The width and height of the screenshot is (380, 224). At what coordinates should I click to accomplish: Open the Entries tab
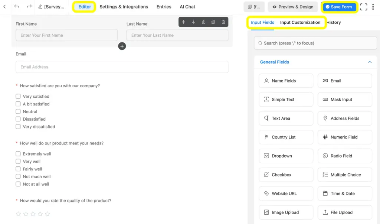pos(164,7)
